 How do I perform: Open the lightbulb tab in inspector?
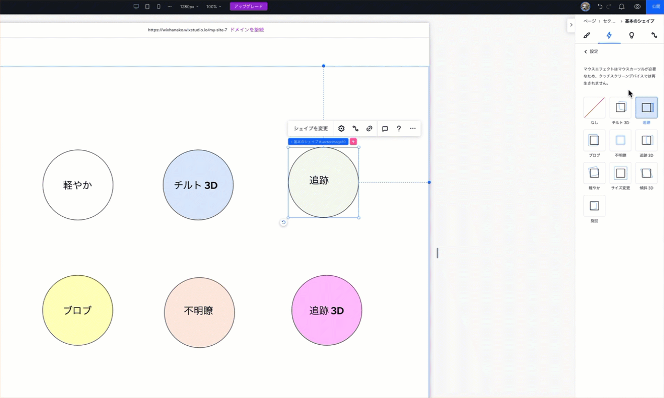pos(632,36)
